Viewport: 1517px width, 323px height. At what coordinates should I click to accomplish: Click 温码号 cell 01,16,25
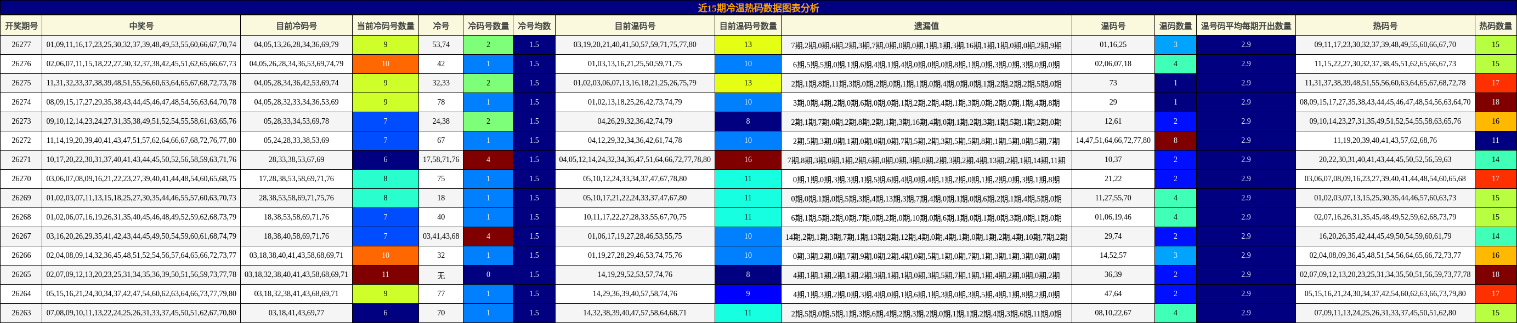(x=1113, y=45)
